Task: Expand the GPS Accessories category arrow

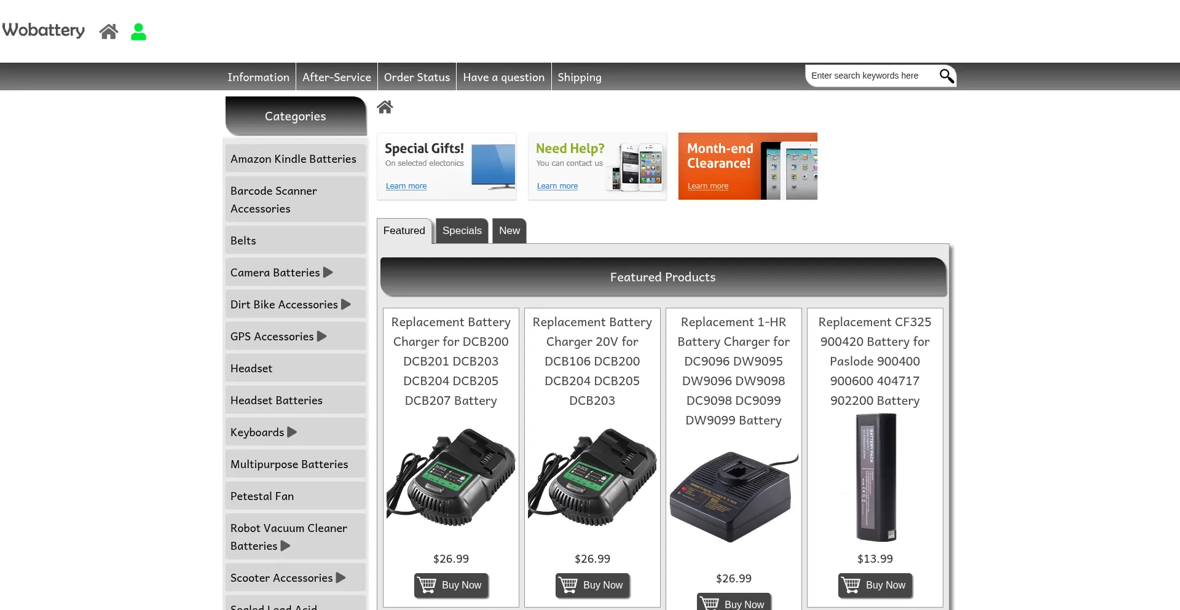Action: (322, 336)
